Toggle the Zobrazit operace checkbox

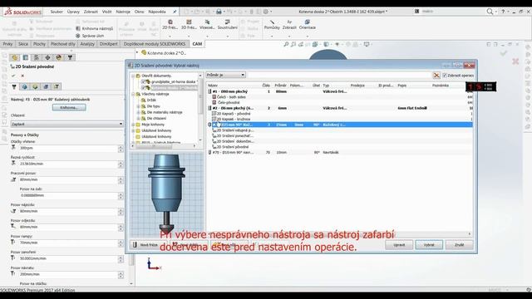click(445, 76)
